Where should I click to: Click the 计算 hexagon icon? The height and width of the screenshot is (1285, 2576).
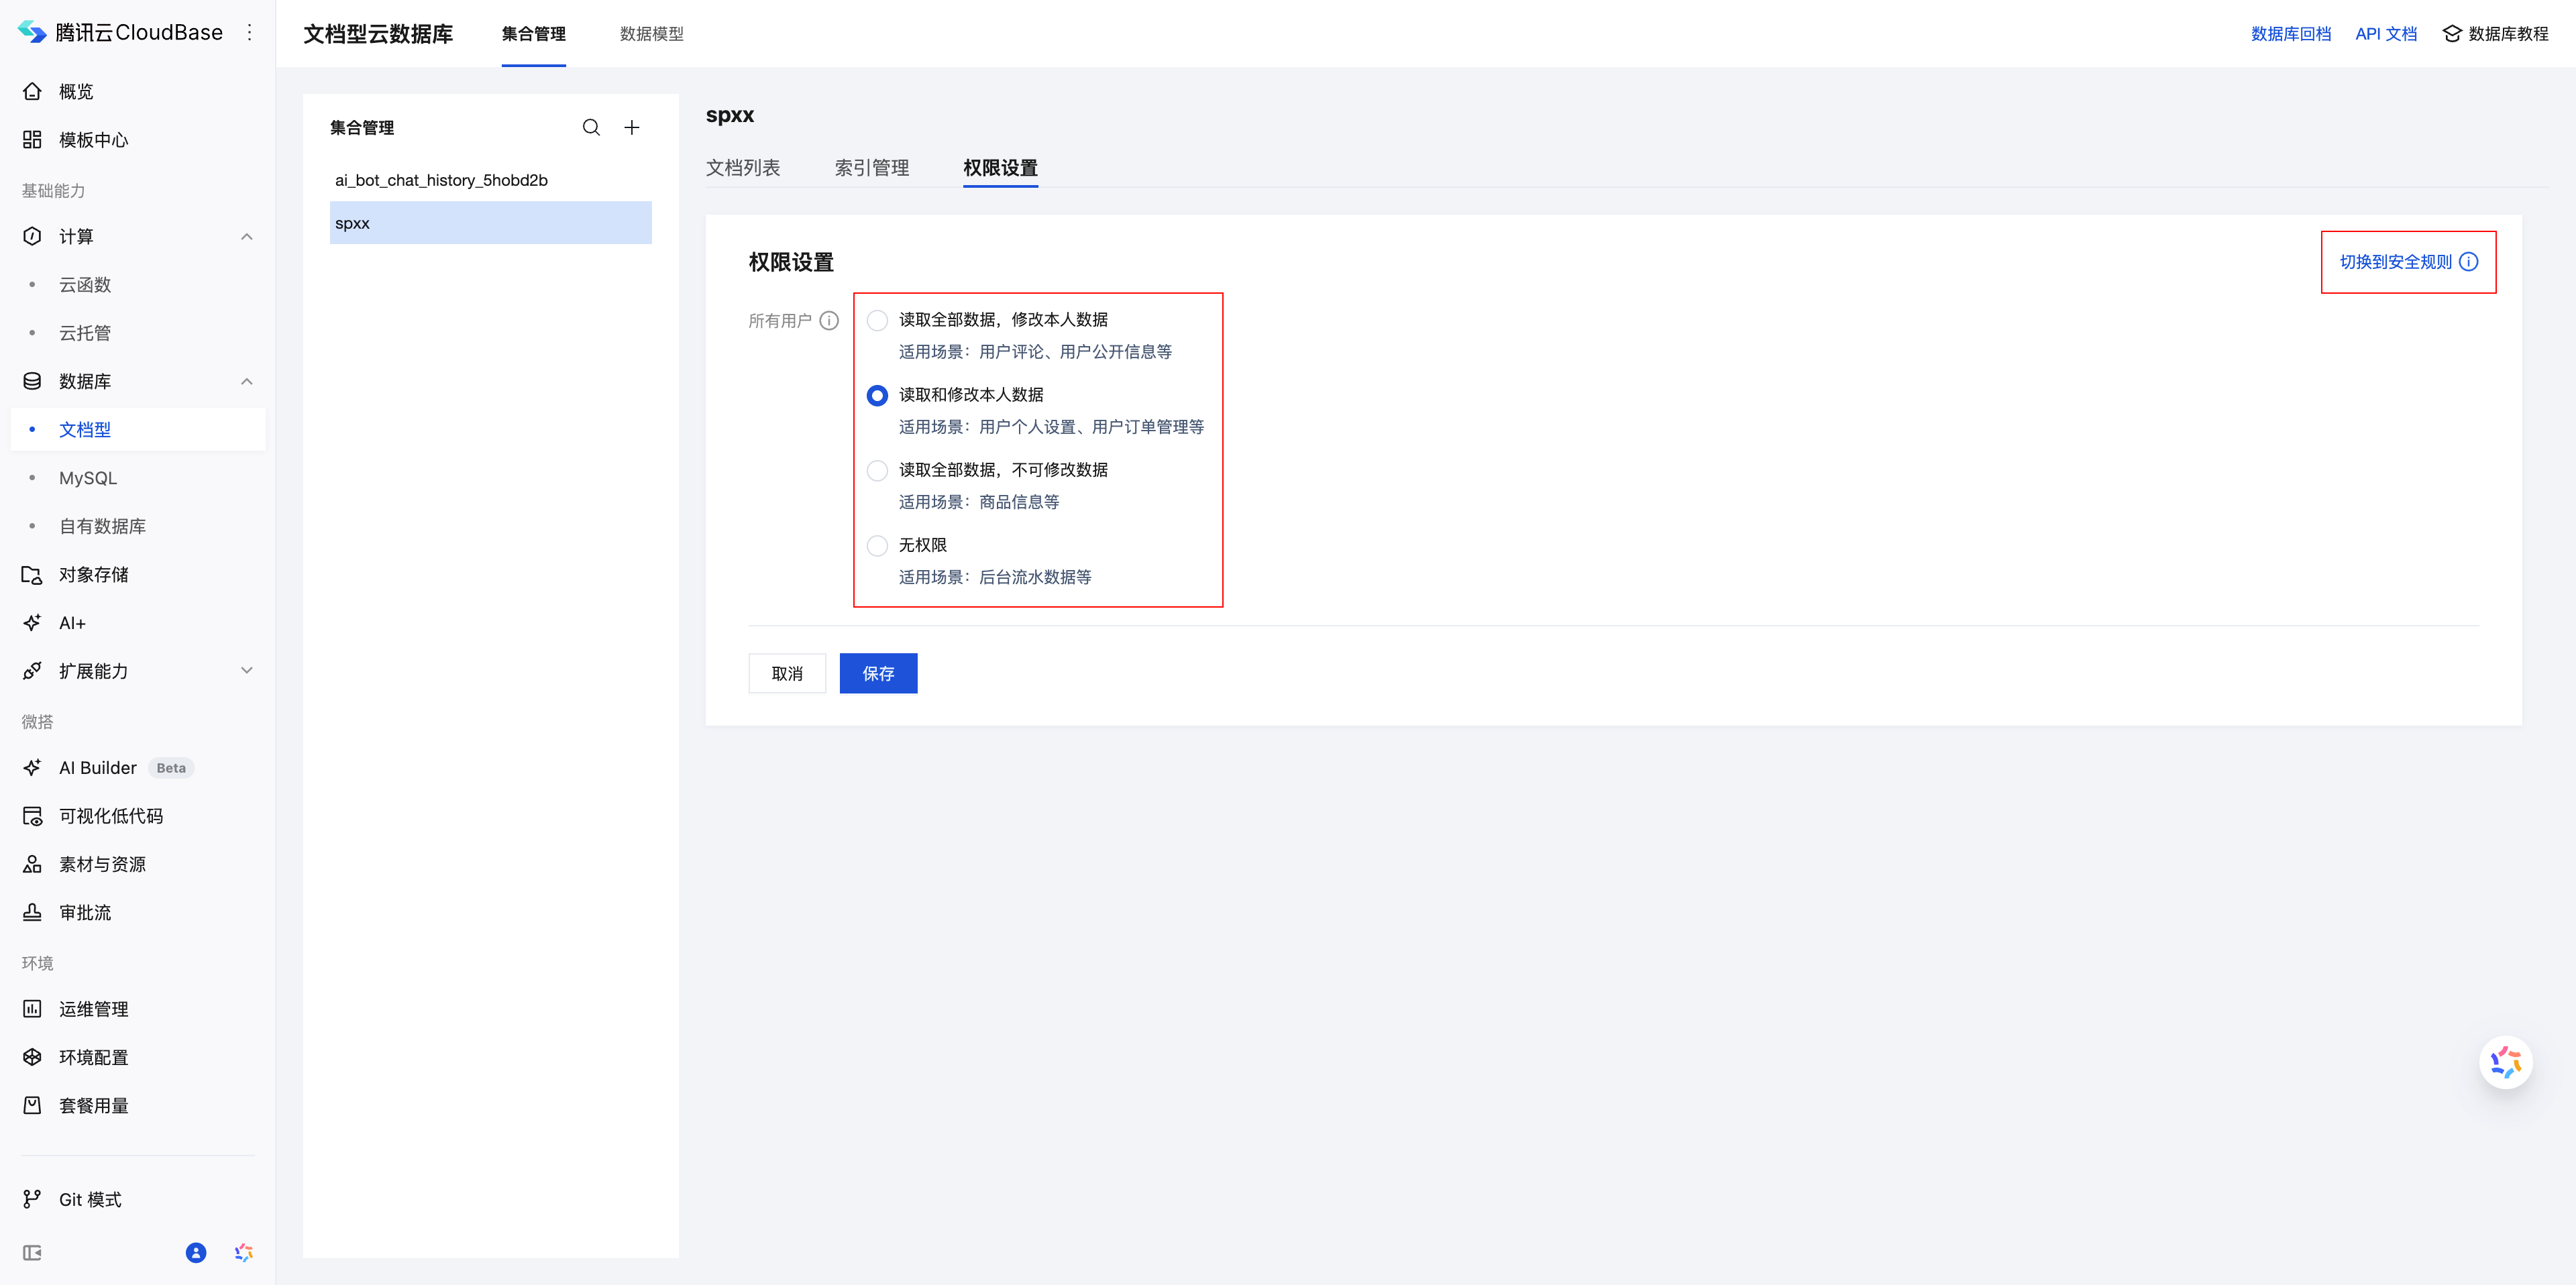[32, 236]
